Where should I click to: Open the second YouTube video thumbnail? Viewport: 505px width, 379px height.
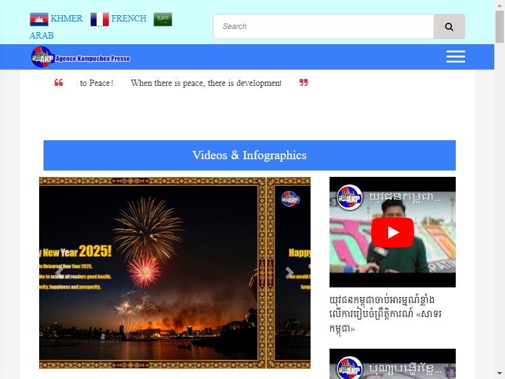[x=392, y=364]
